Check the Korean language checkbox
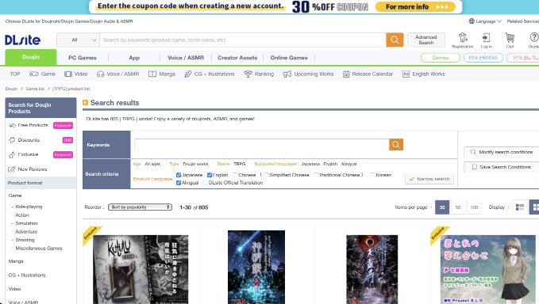 click(372, 175)
